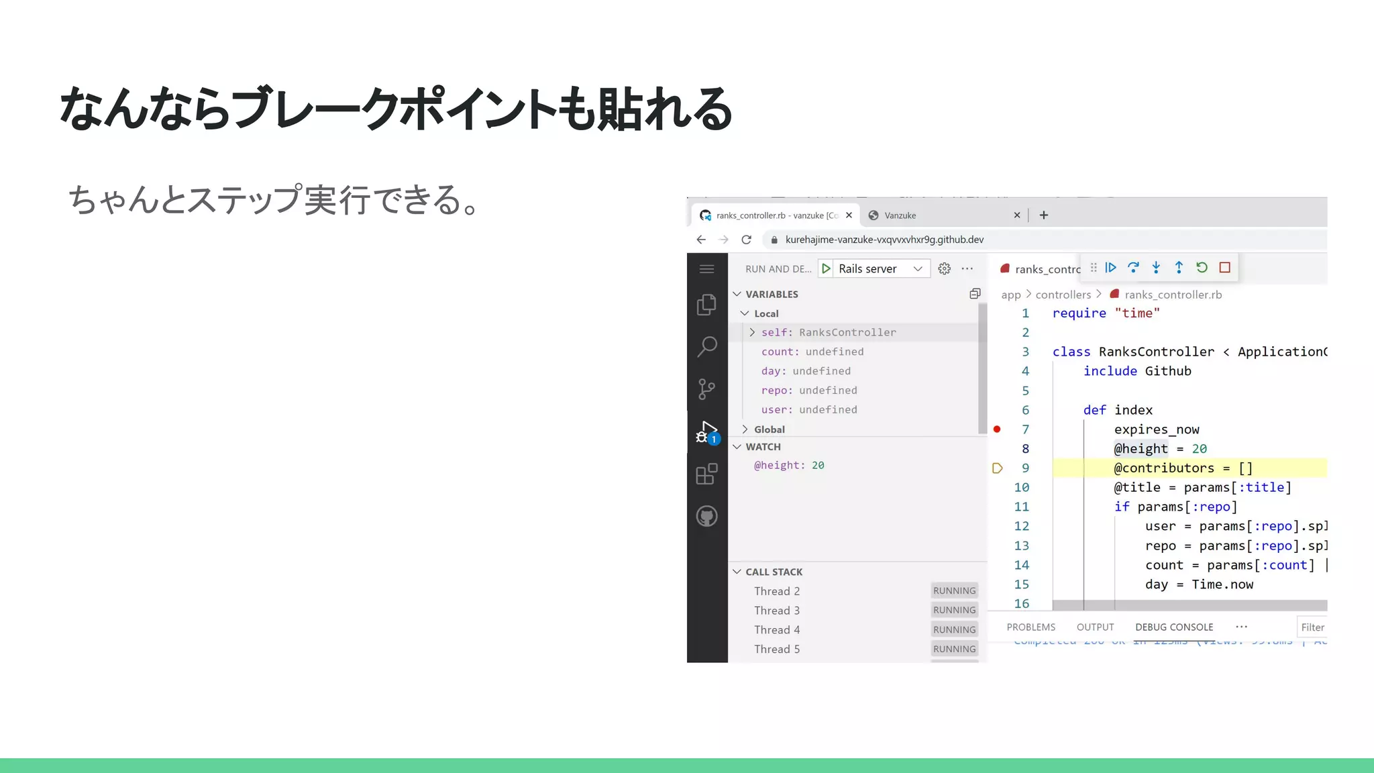Click the Variables panel vertical scrollbar
This screenshot has height=773, width=1374.
(983, 368)
